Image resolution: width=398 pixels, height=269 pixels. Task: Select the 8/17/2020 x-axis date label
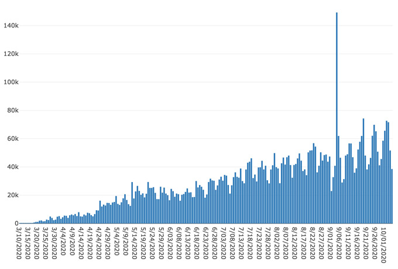pos(303,243)
